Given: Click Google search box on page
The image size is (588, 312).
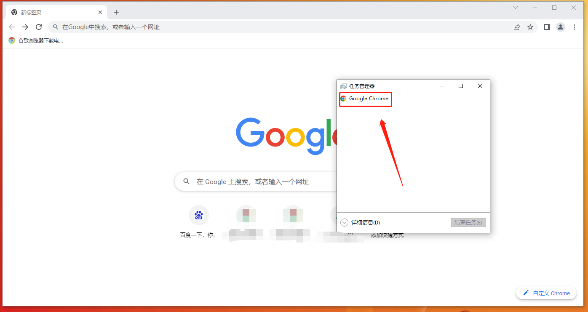Looking at the screenshot, I should pos(256,181).
